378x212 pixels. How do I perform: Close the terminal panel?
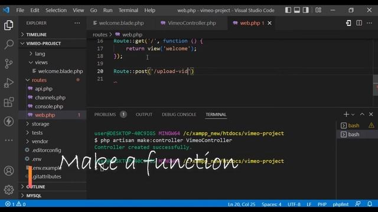pyautogui.click(x=371, y=114)
